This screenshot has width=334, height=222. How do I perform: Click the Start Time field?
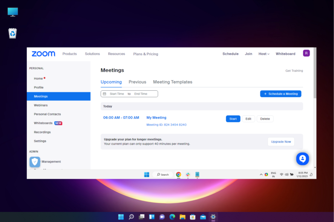(x=117, y=94)
